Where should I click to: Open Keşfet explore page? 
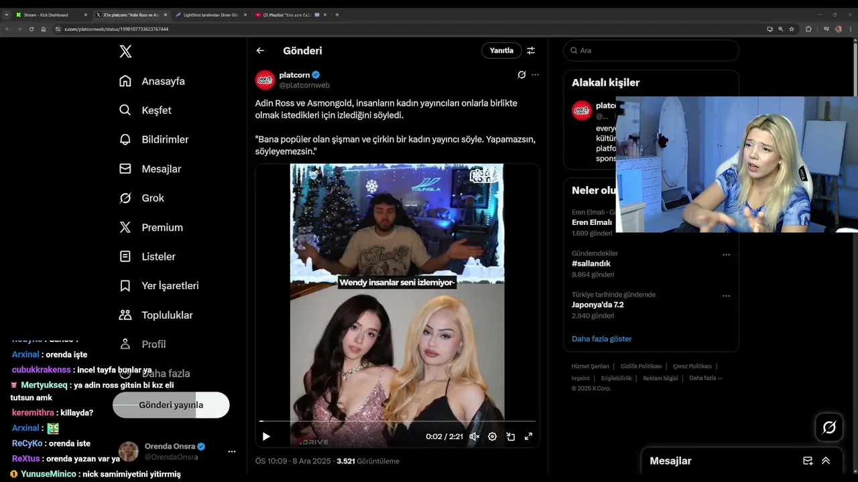[x=145, y=110]
